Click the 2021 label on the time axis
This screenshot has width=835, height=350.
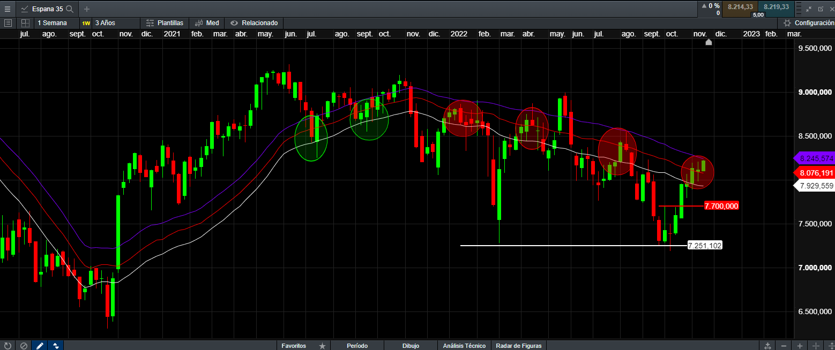(172, 34)
